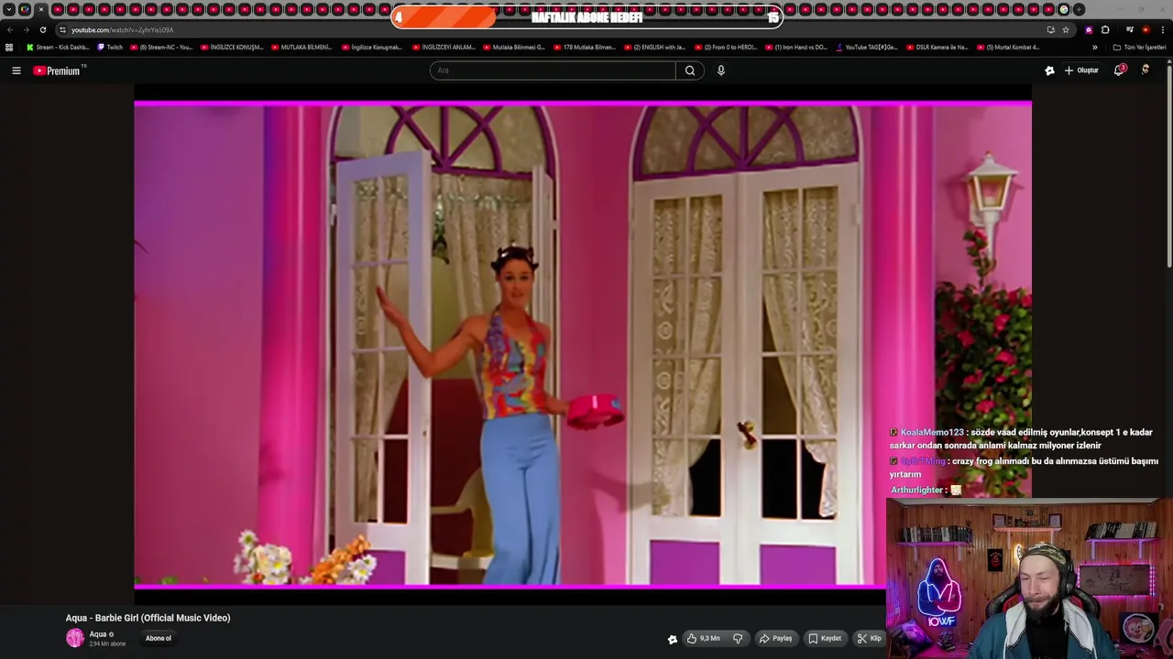
Task: Create a clip with Klip button
Action: pyautogui.click(x=869, y=639)
